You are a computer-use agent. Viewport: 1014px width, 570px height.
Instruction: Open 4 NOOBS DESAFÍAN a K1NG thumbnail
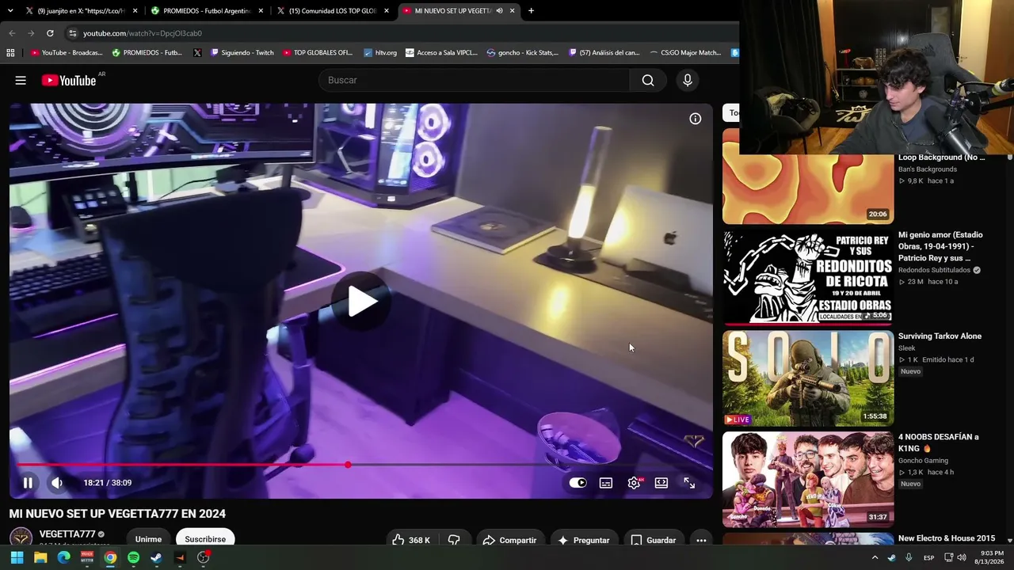[808, 479]
